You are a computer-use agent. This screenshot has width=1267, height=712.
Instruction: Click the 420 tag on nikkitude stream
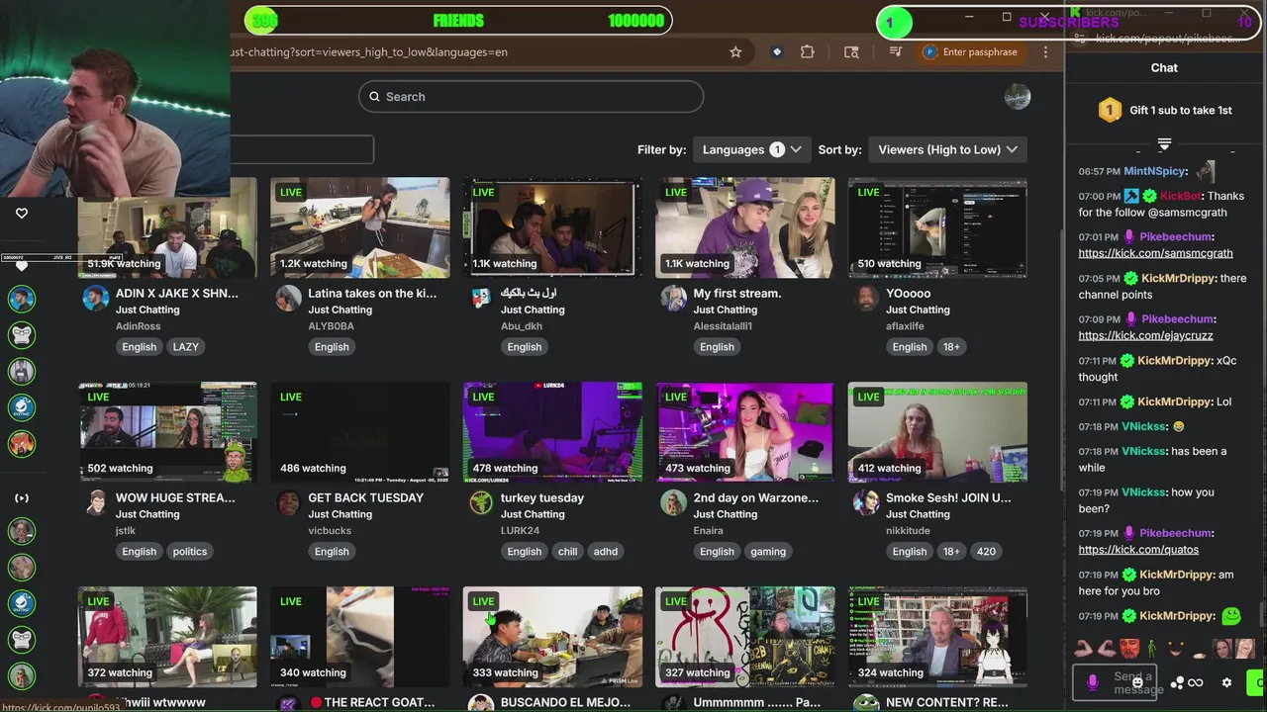(x=986, y=552)
